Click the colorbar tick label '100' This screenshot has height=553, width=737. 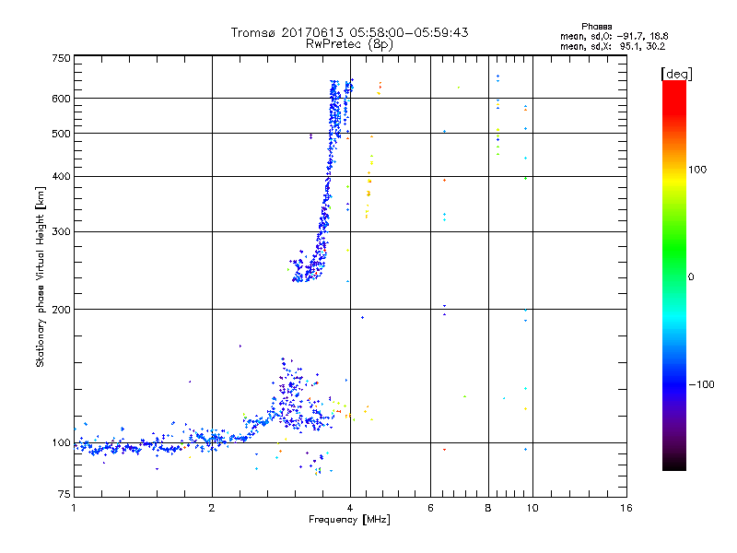tap(697, 170)
